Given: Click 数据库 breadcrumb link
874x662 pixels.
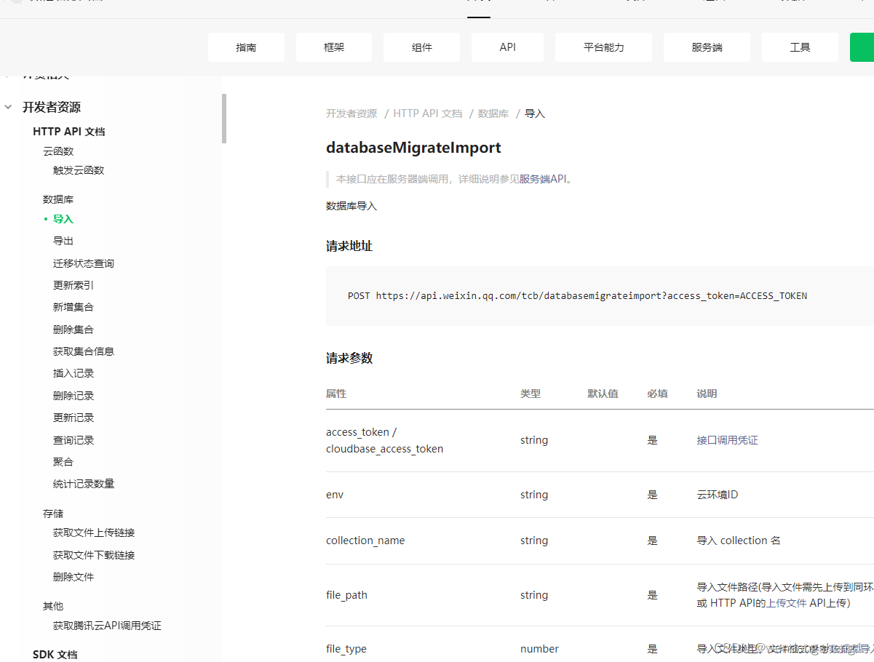Looking at the screenshot, I should click(493, 113).
